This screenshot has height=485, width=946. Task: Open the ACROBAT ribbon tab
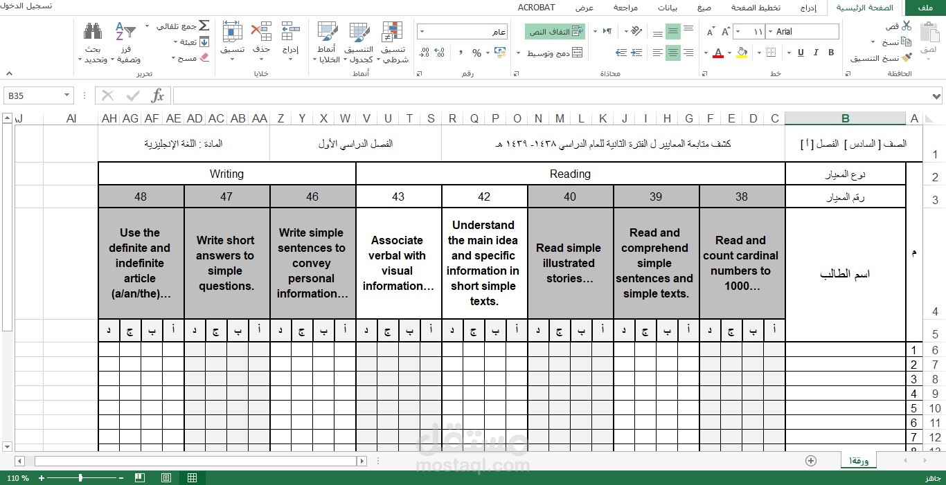tap(536, 7)
